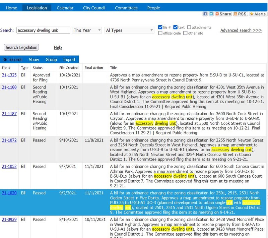Enable the 'attachments' checkbox
The height and width of the screenshot is (238, 268).
pyautogui.click(x=189, y=27)
